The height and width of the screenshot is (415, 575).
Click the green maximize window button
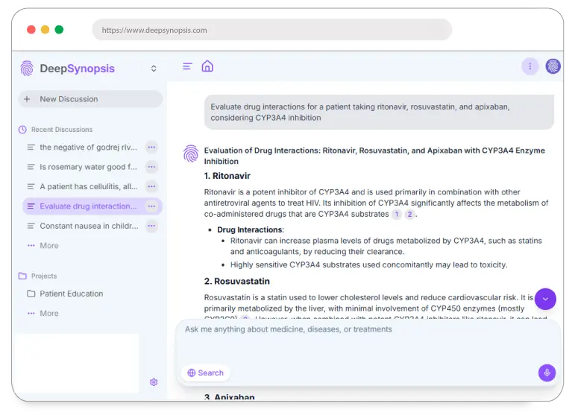pos(59,30)
